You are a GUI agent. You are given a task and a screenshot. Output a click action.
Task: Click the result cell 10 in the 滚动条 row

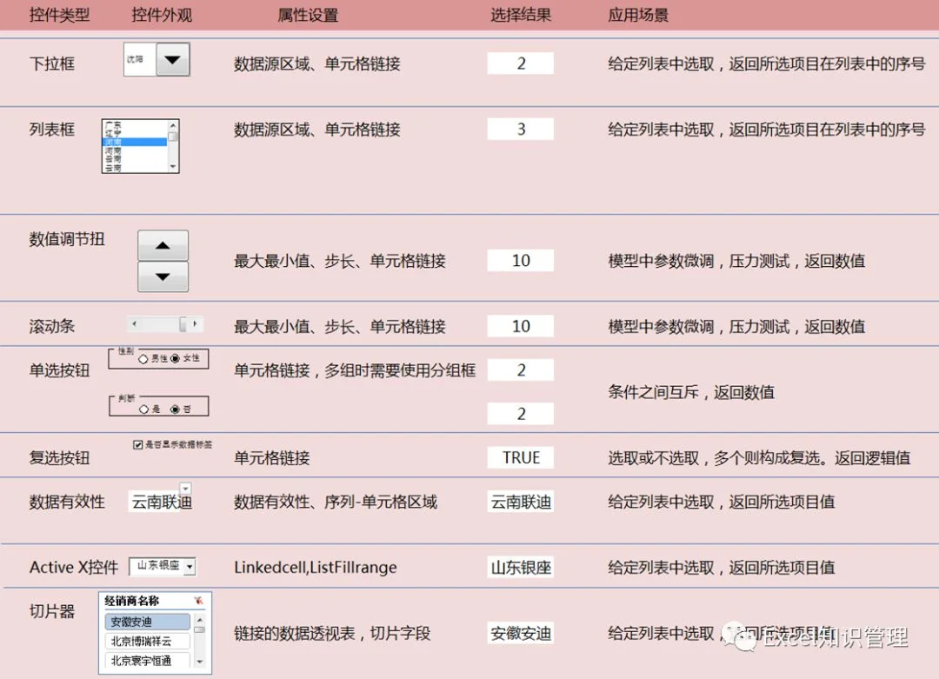(x=521, y=326)
